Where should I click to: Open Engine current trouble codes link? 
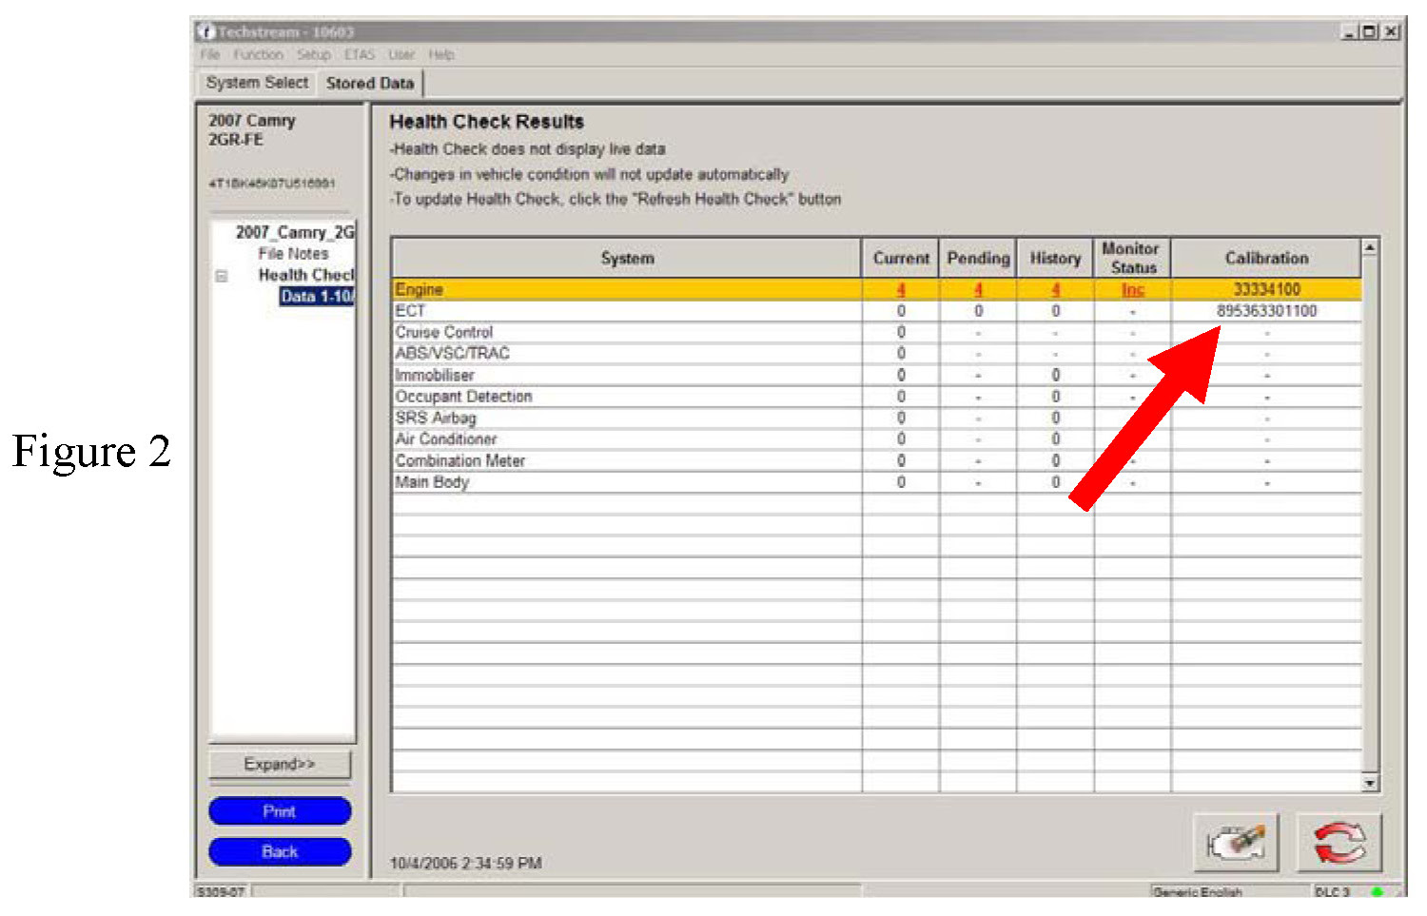point(900,290)
